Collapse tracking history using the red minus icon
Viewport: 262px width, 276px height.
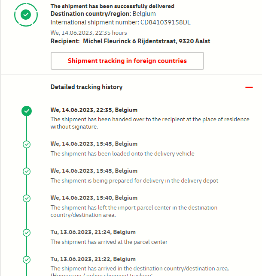(x=249, y=87)
